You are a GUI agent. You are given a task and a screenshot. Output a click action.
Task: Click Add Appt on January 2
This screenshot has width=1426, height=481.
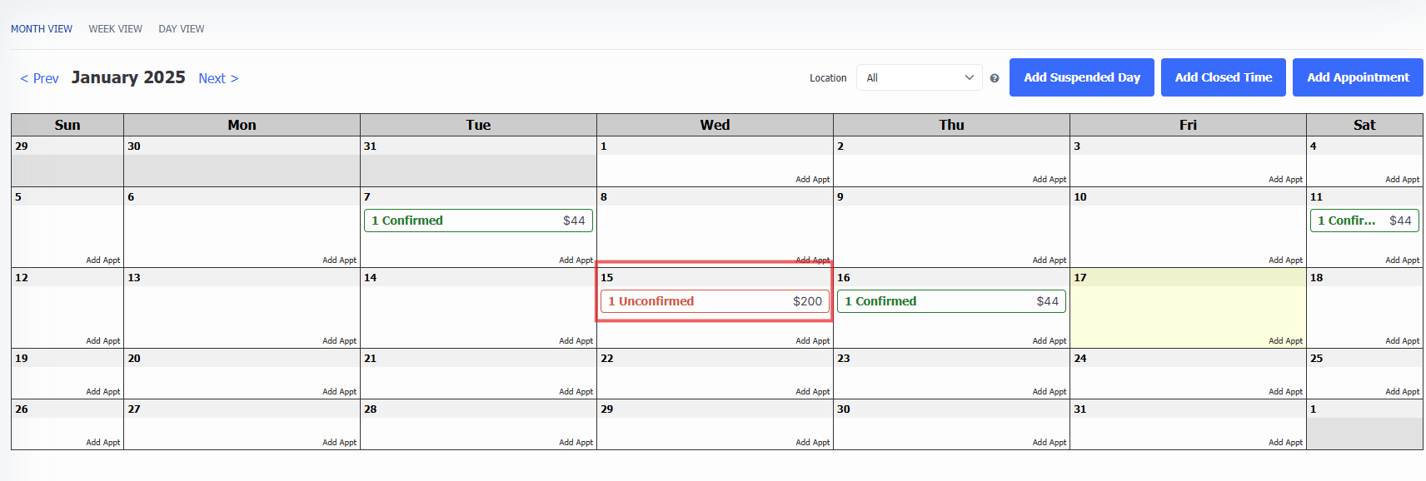1049,180
